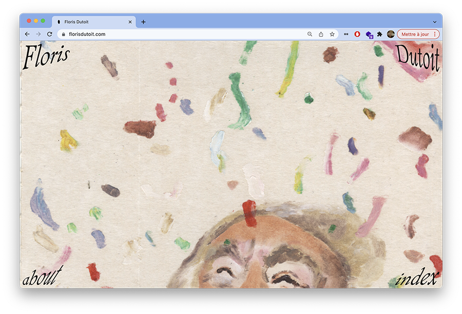The width and height of the screenshot is (462, 314).
Task: Share this page via share icon
Action: (x=321, y=34)
